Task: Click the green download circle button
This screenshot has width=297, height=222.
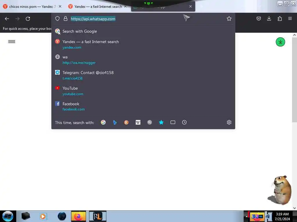Action: [x=280, y=42]
